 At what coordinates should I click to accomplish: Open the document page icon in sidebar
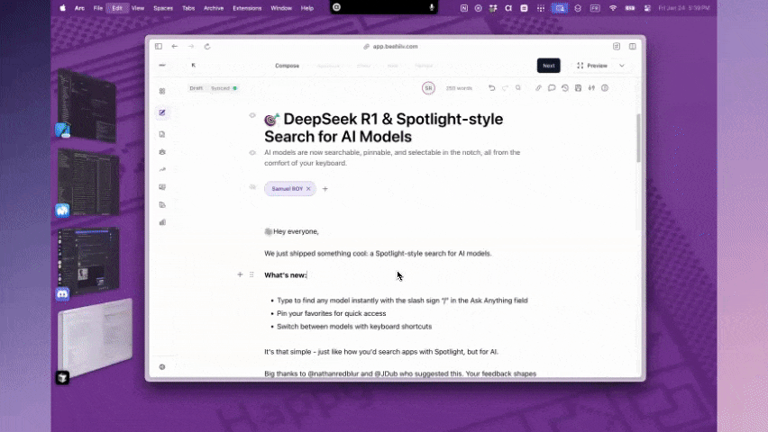click(162, 134)
